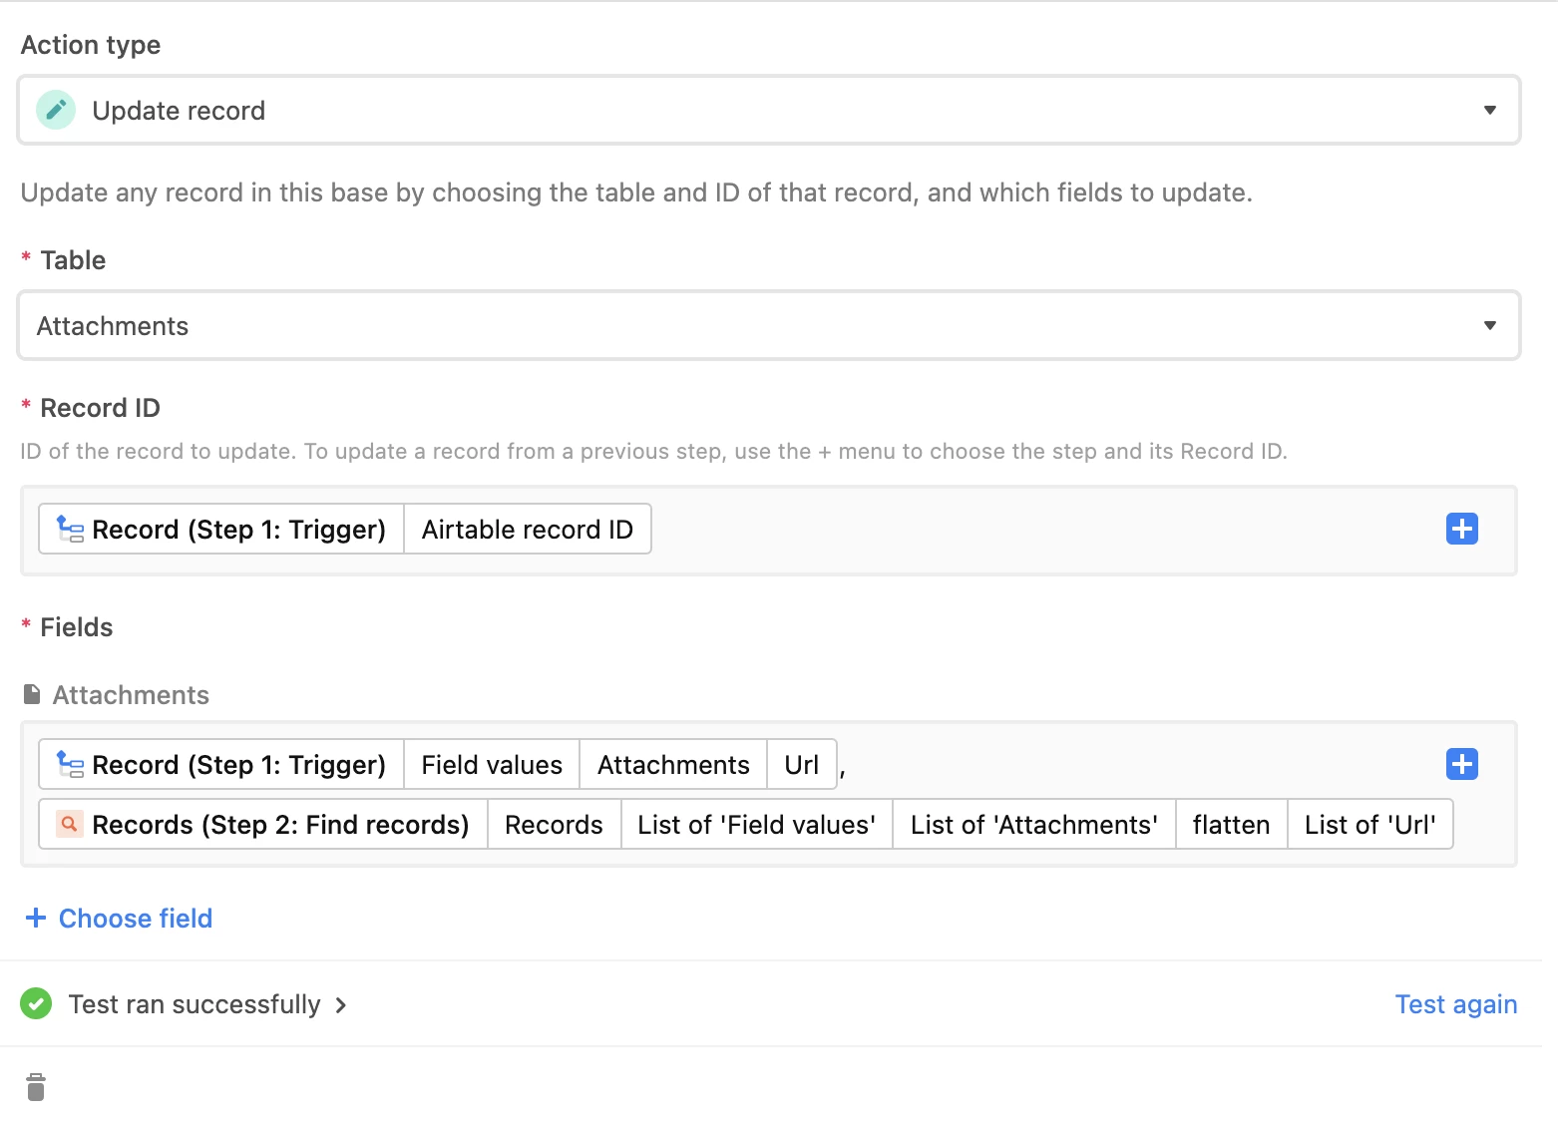This screenshot has width=1558, height=1125.
Task: Open the Action type dropdown
Action: pyautogui.click(x=769, y=110)
